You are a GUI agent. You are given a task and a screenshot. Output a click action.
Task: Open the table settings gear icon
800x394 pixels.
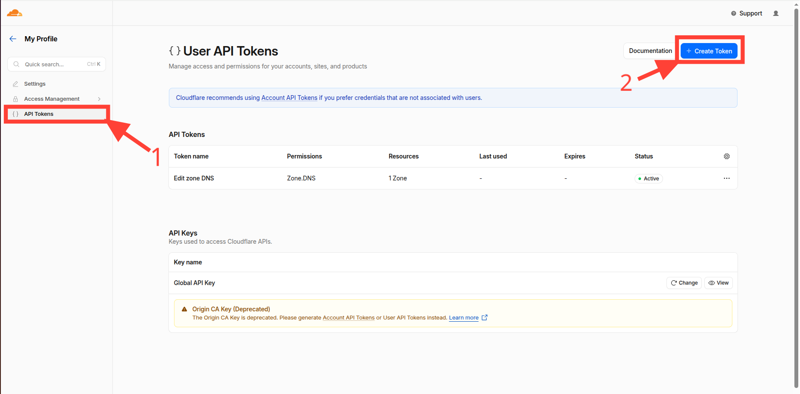pos(727,156)
